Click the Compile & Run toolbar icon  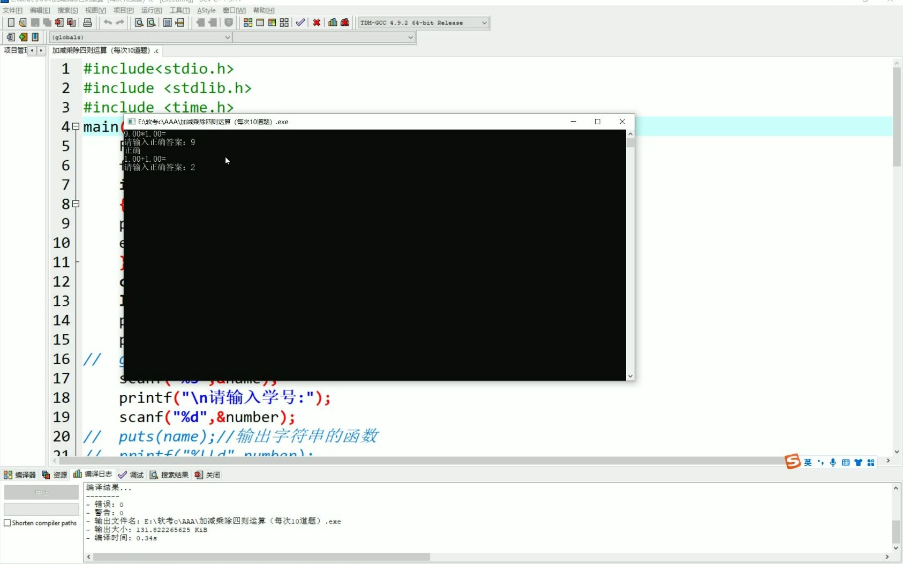272,22
